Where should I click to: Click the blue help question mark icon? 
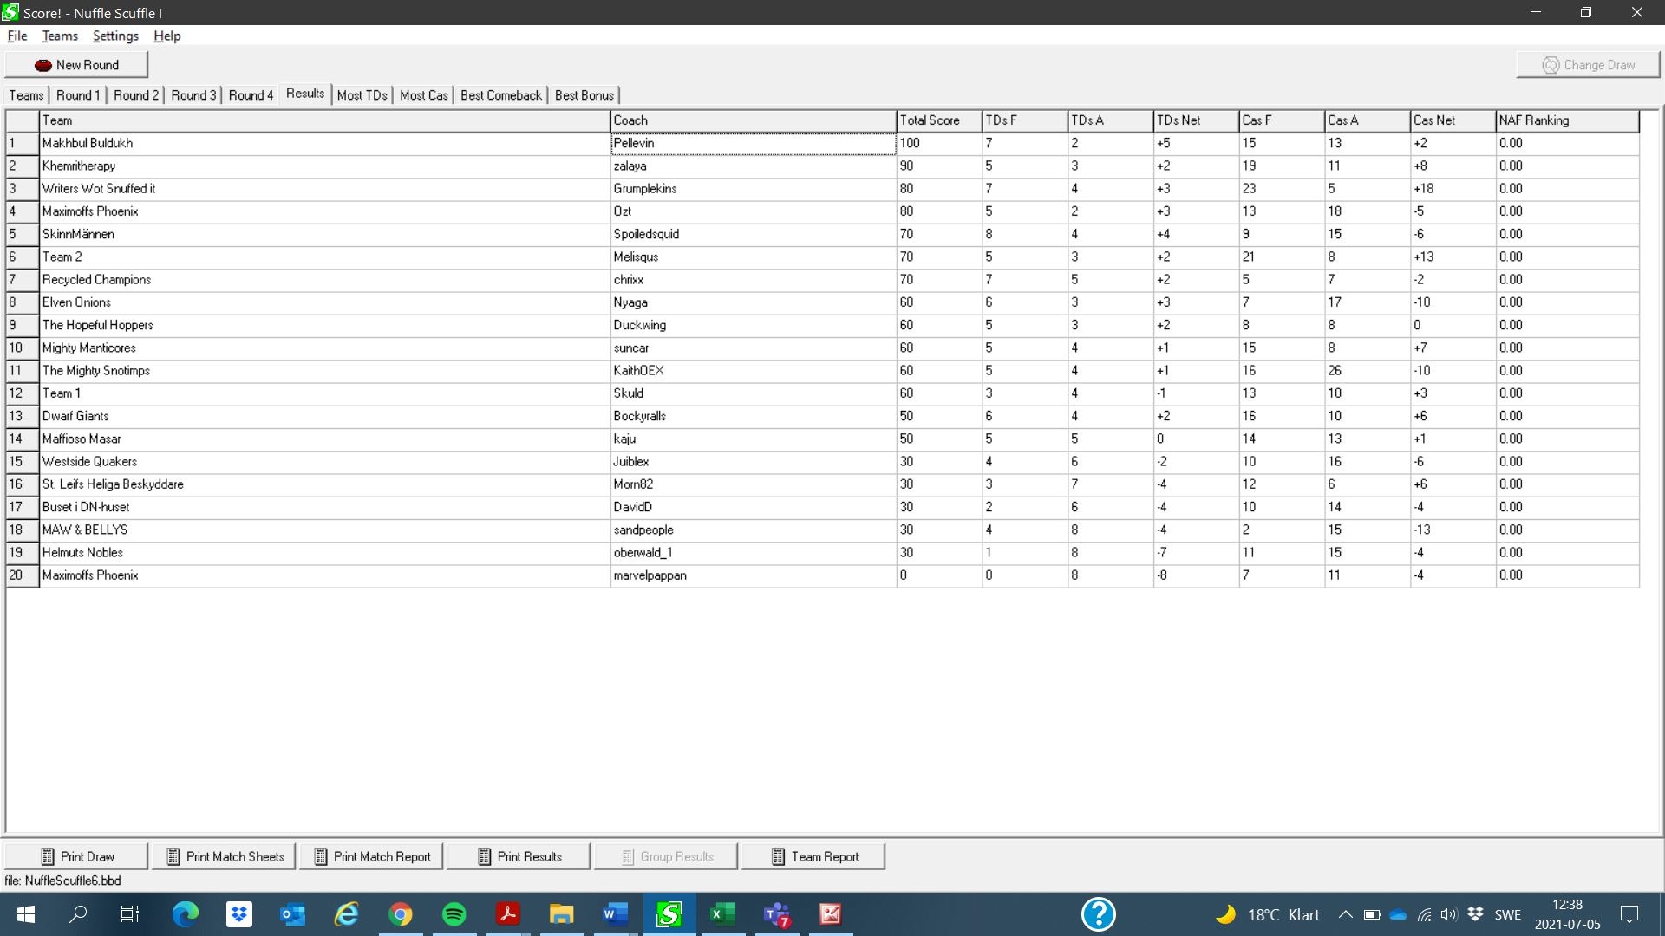(x=1098, y=914)
